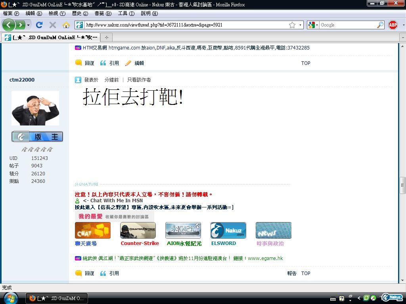Open the CHAT 聊天廣場 icon
The height and width of the screenshot is (304, 406).
tap(93, 230)
